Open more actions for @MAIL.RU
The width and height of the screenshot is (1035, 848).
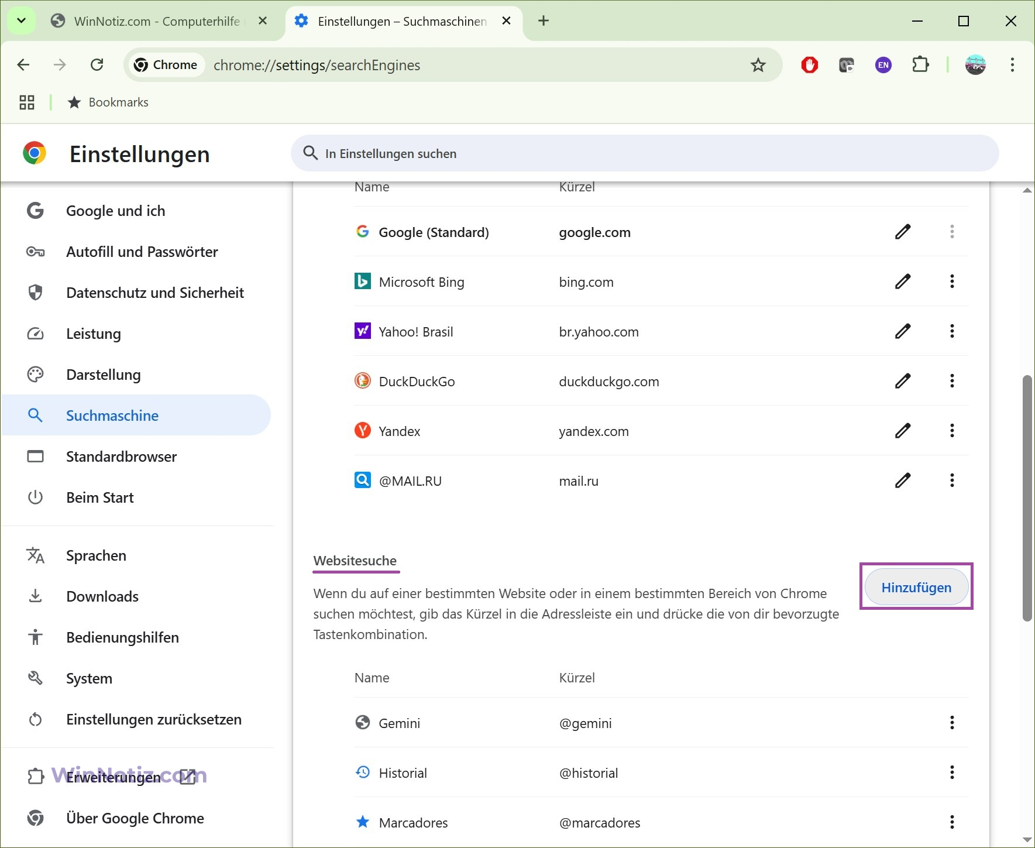click(952, 480)
